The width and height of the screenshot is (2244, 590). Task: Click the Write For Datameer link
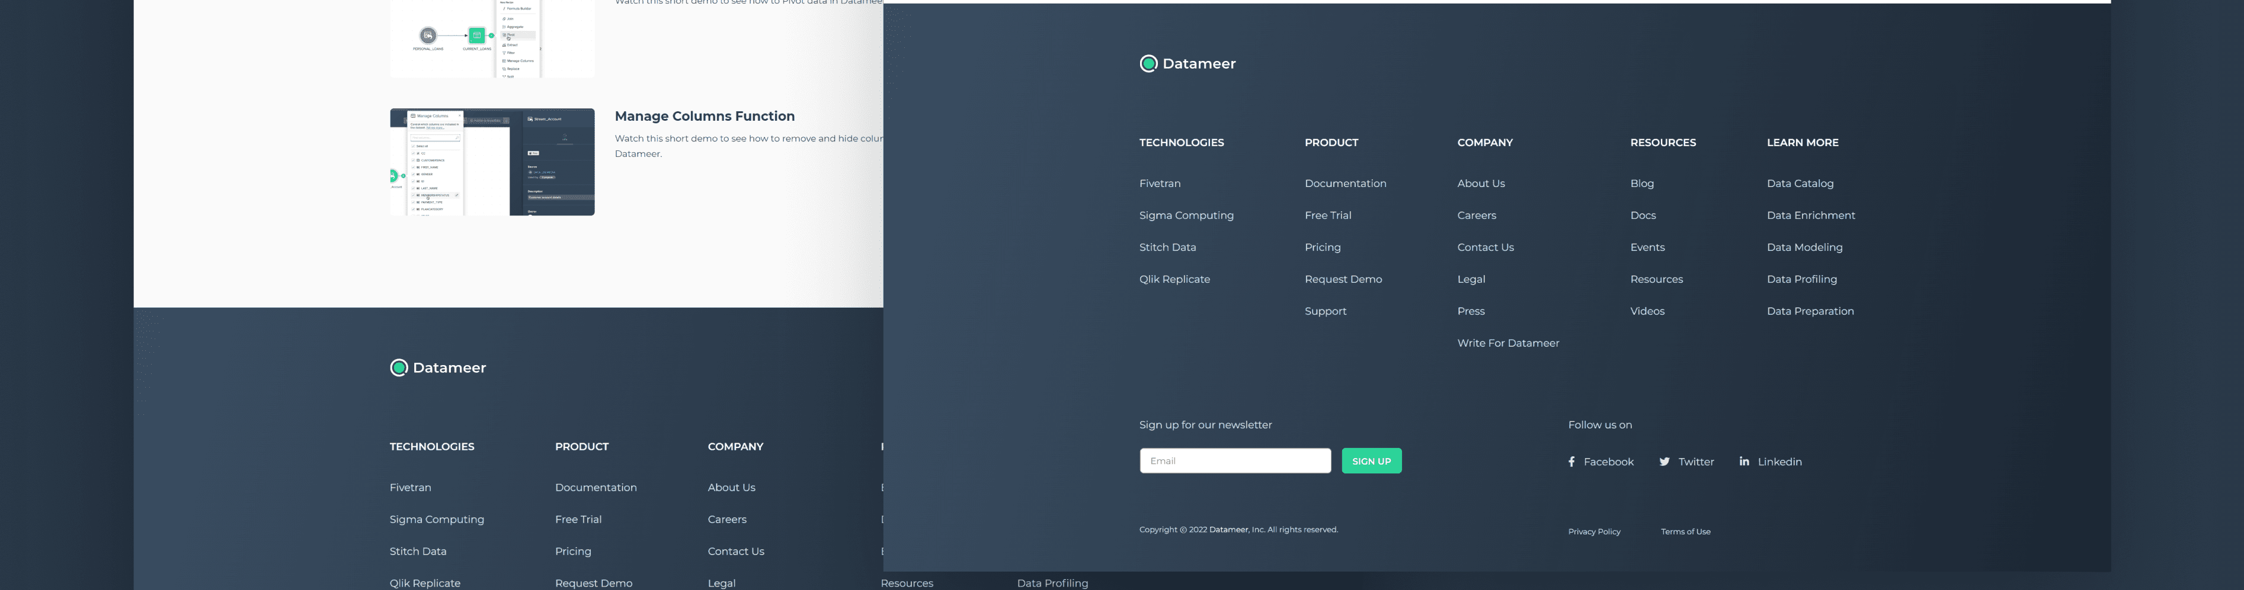[1507, 344]
